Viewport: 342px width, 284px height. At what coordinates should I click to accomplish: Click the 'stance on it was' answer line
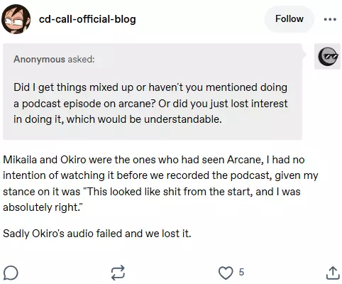point(152,192)
